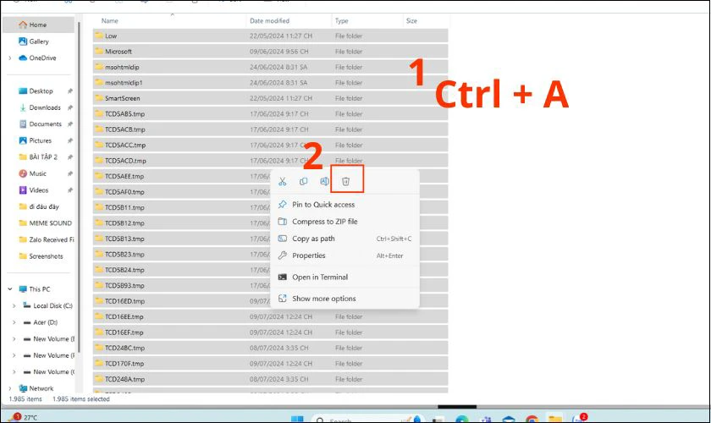
Task: Expand the OneDrive tree node
Action: pos(9,58)
